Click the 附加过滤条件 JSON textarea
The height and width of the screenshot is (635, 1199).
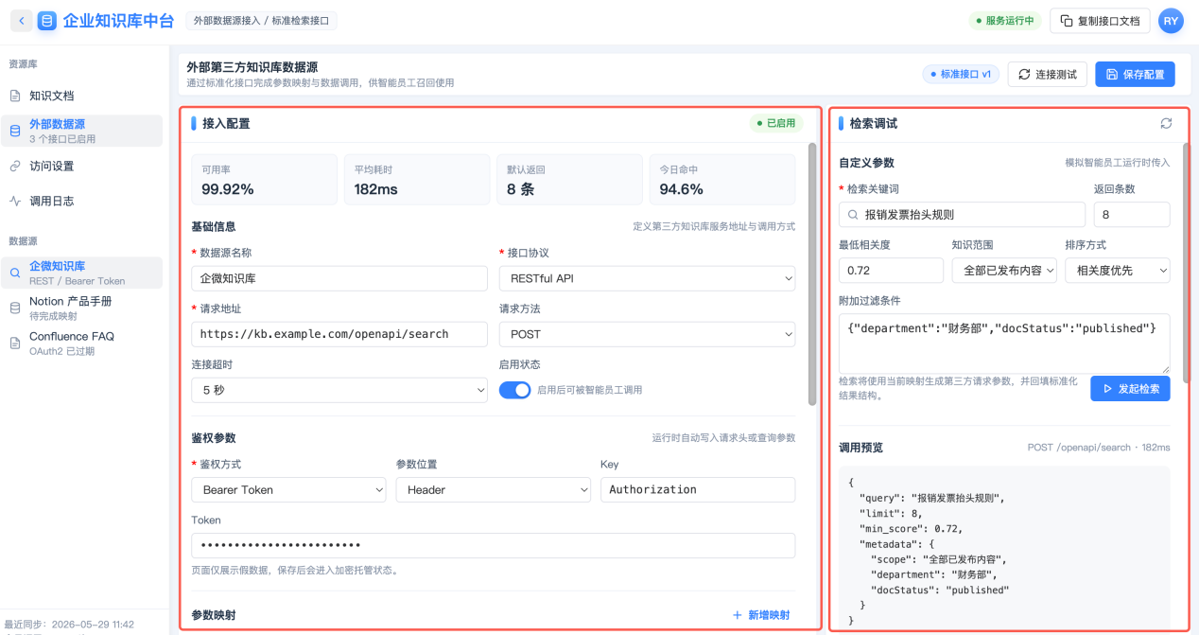(1004, 344)
